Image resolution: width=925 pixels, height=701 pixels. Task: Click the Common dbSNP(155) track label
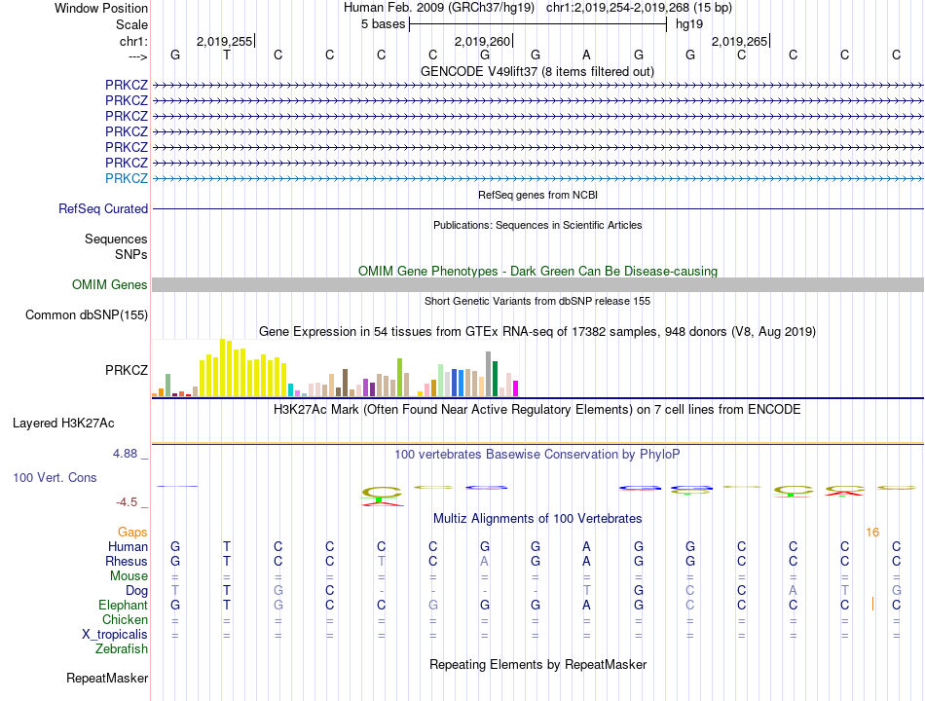click(x=87, y=315)
